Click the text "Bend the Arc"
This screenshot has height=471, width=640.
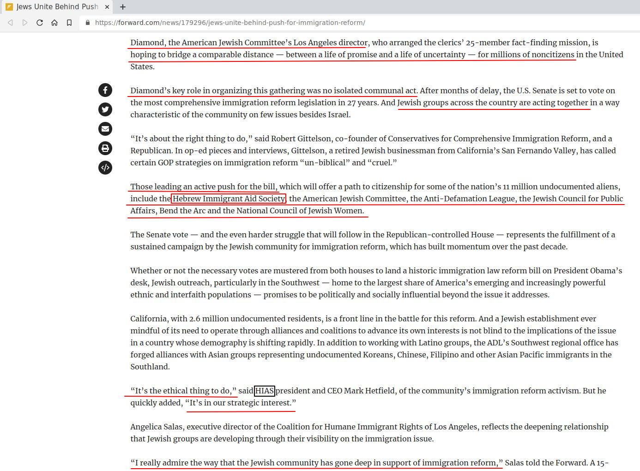tap(182, 211)
